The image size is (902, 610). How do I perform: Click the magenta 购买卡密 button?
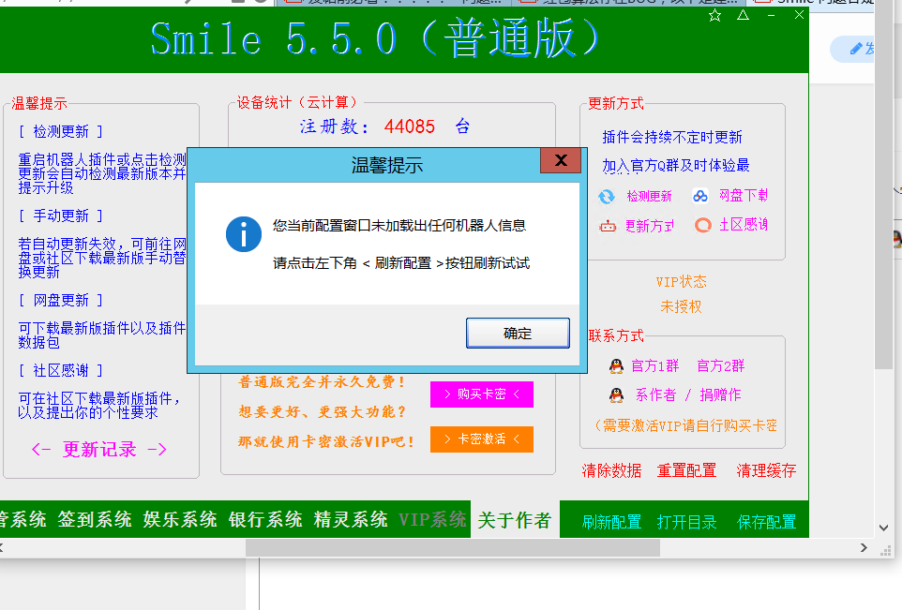(481, 394)
